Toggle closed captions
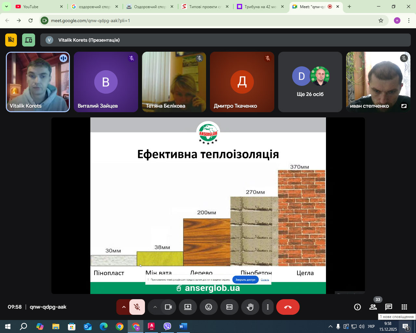The image size is (416, 333). (229, 307)
